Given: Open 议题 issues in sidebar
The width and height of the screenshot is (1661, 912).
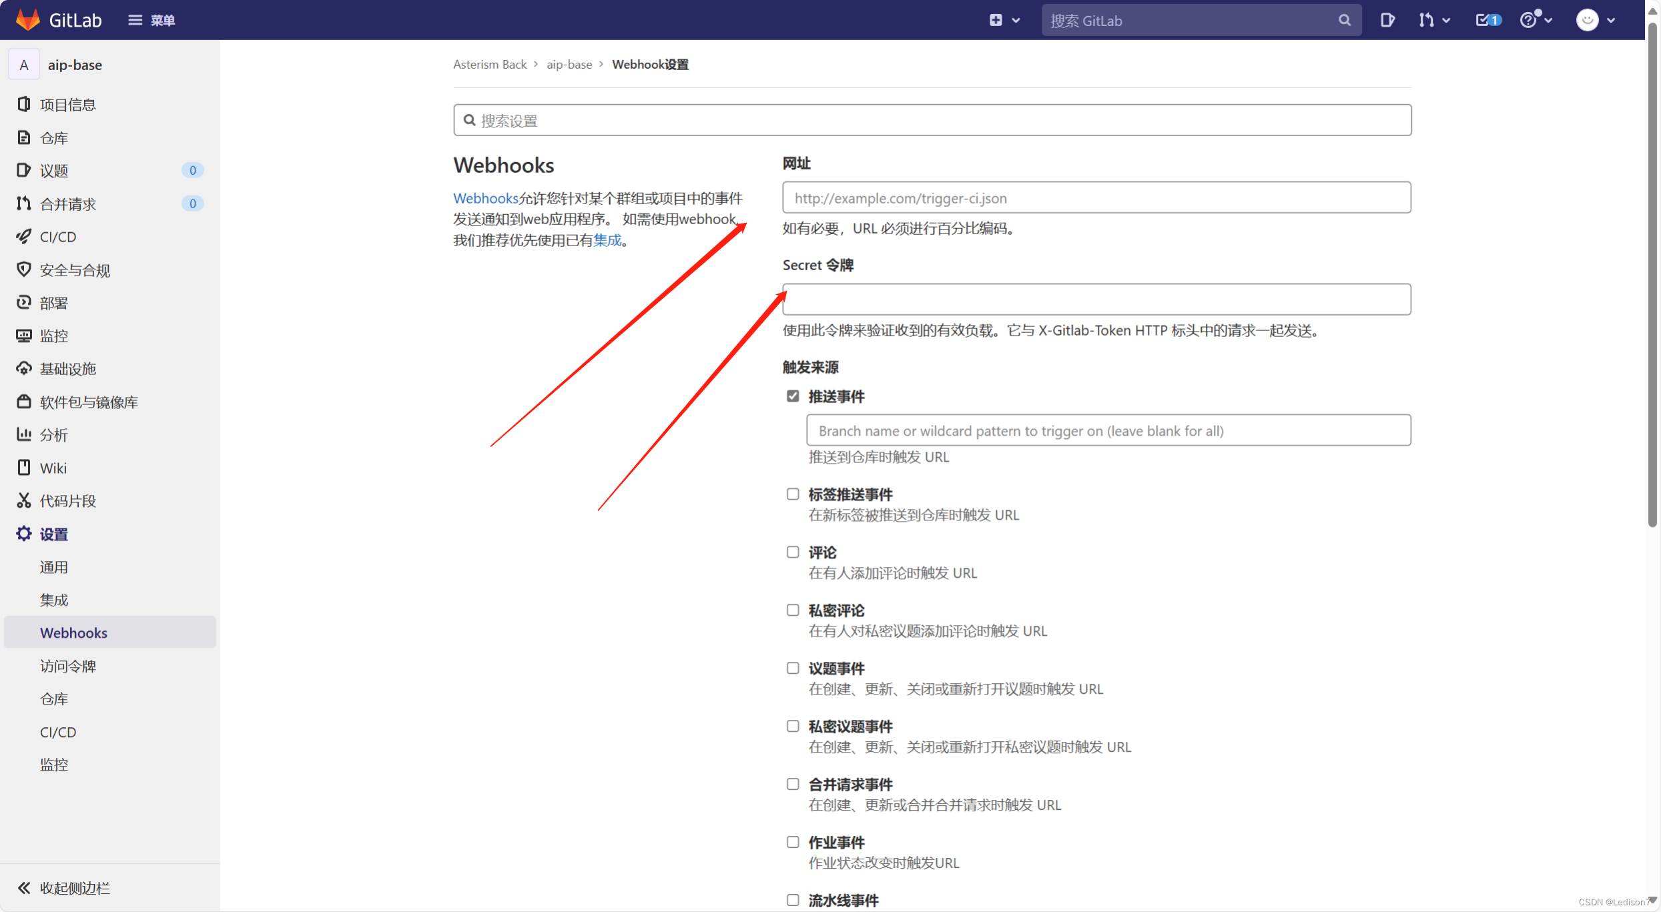Looking at the screenshot, I should (x=53, y=170).
